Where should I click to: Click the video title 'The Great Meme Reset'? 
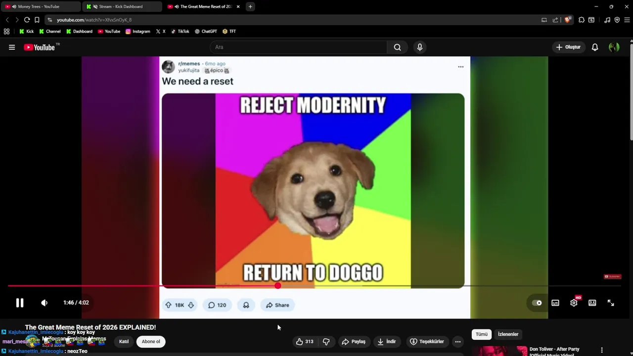pyautogui.click(x=90, y=327)
